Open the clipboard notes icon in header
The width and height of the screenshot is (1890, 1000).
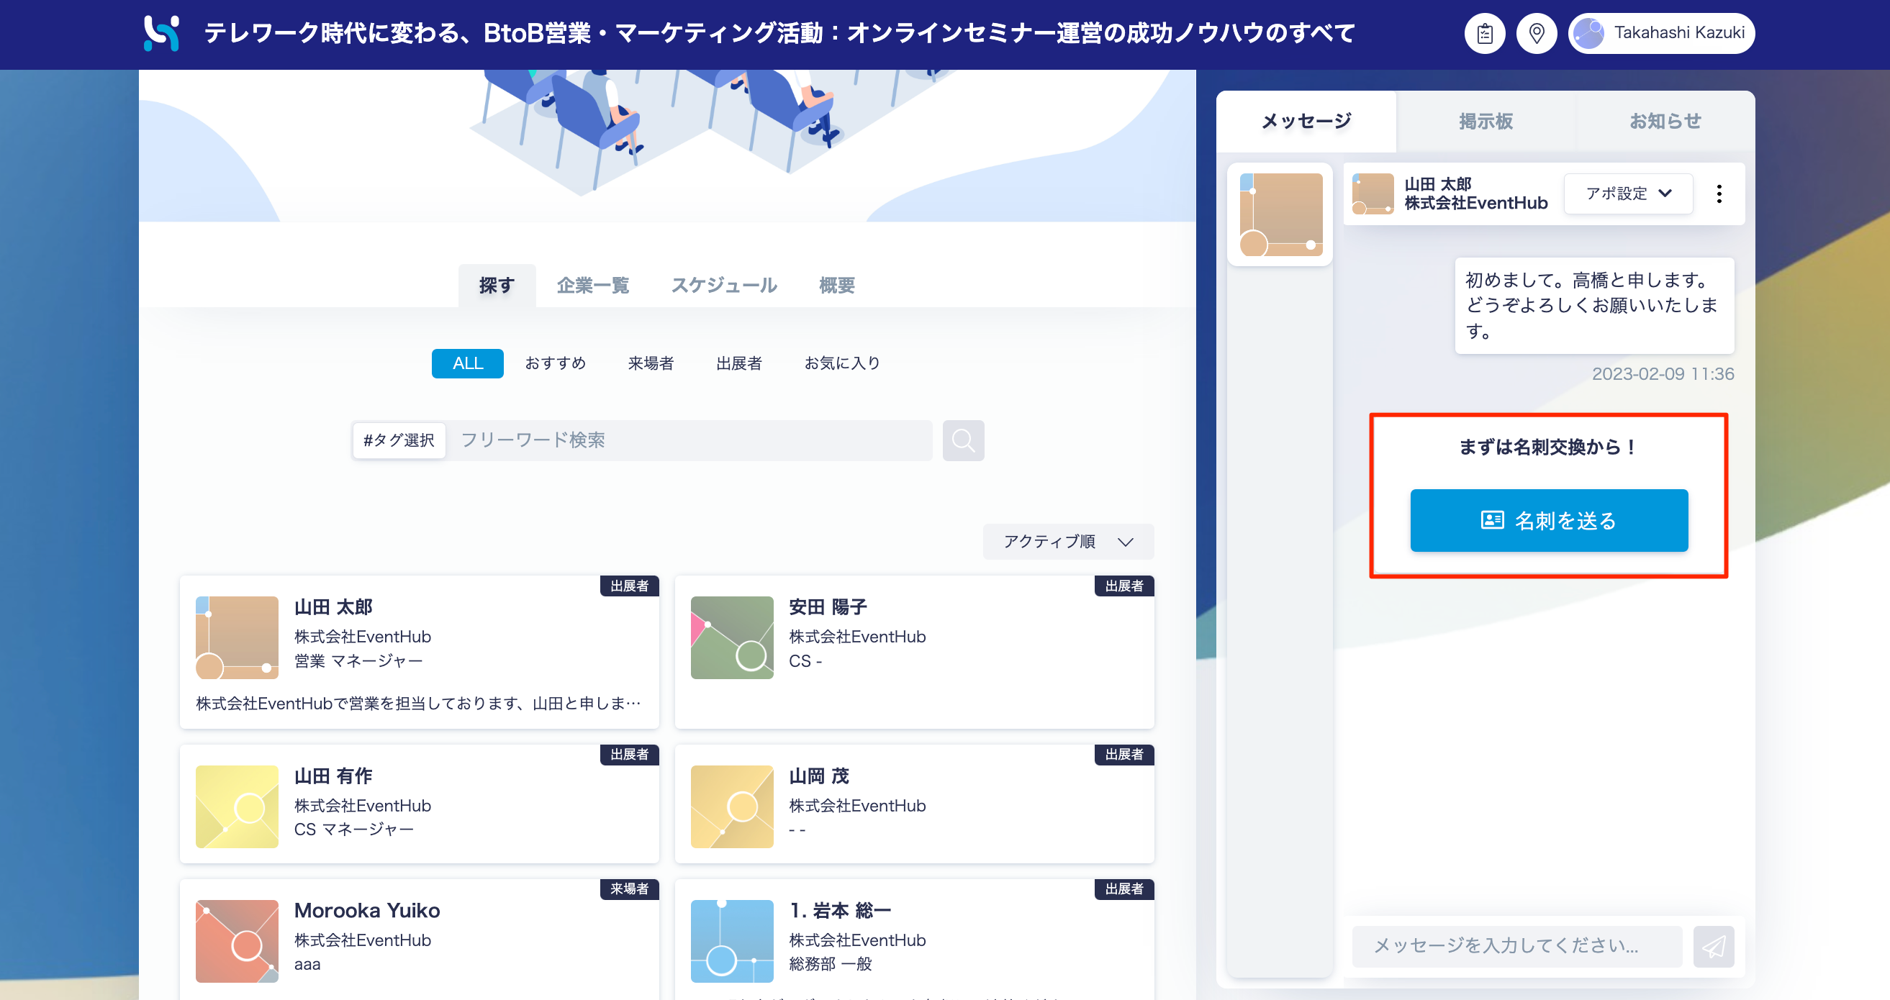[x=1484, y=33]
